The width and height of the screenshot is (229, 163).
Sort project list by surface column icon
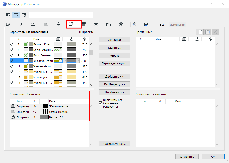pos(71,39)
